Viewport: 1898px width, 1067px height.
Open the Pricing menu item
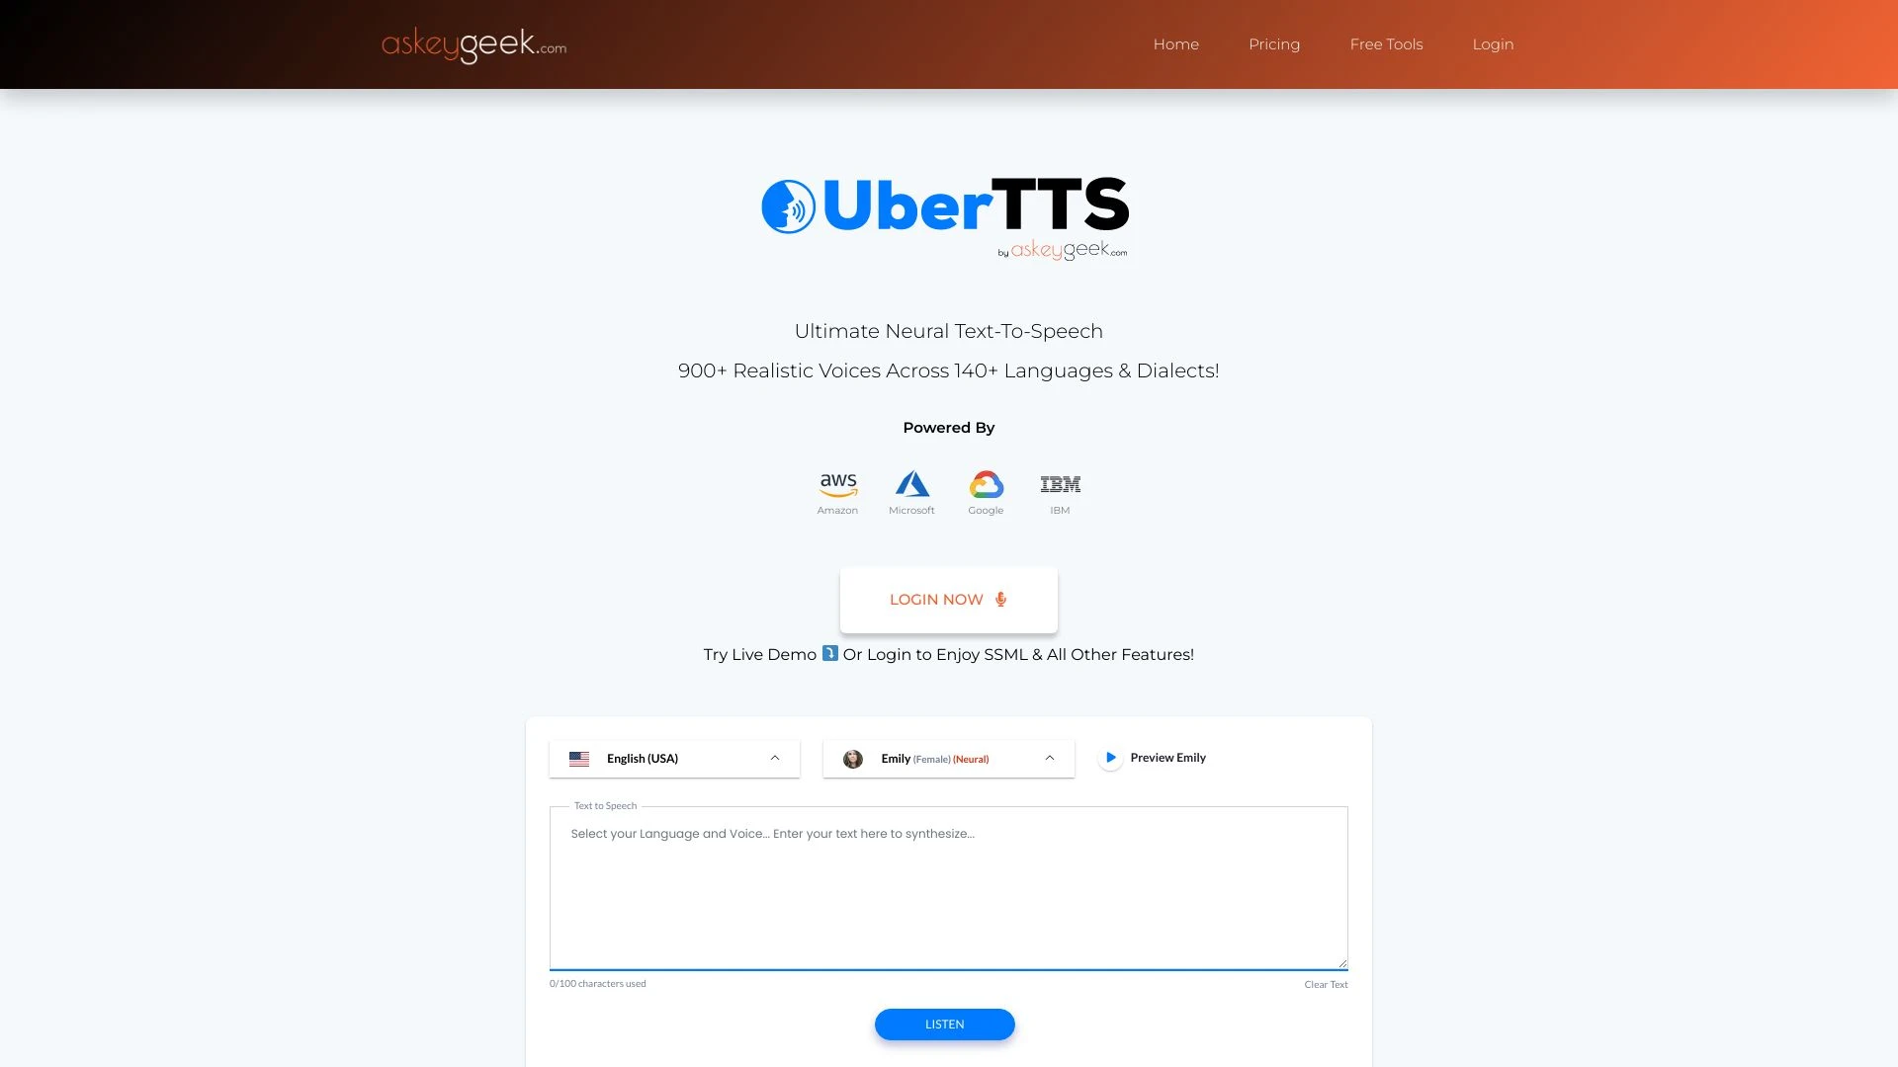1275,44
